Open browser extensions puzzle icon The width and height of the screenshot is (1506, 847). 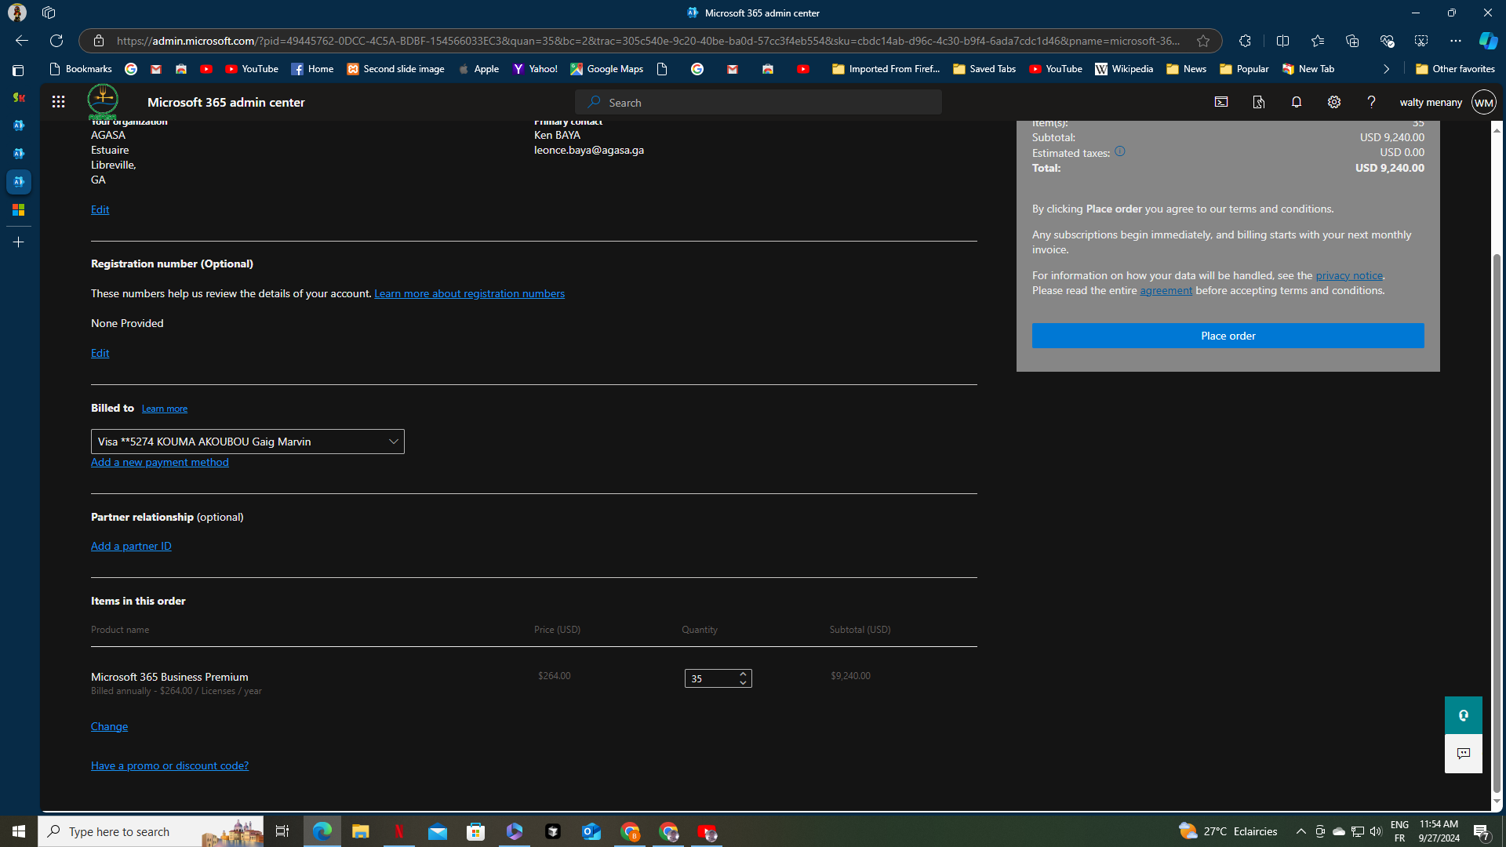coord(1245,41)
